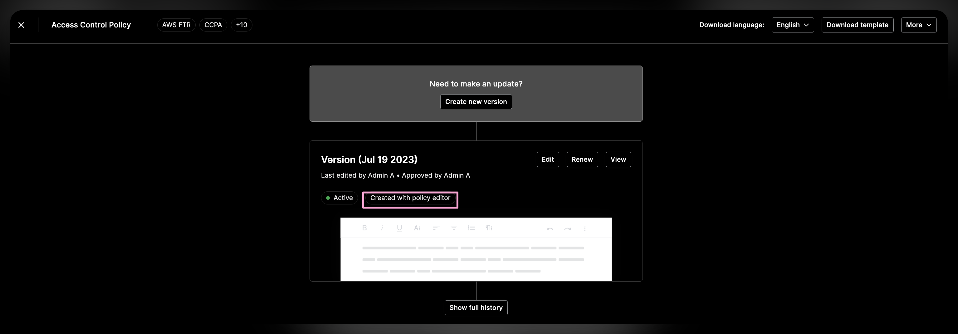
Task: Open the English download language dropdown
Action: click(793, 25)
